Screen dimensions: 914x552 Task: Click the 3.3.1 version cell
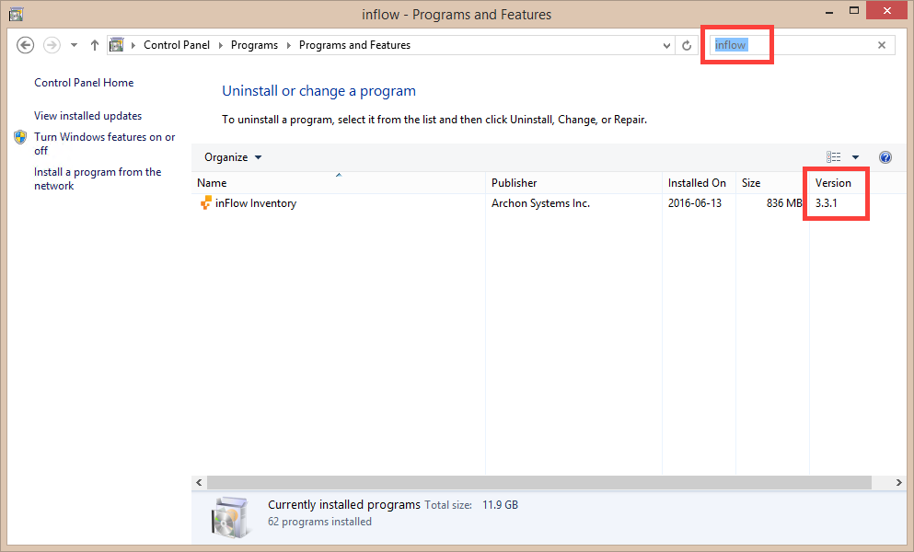click(826, 203)
